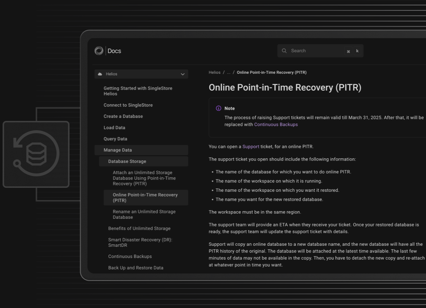Click the line about support ticket information
Image resolution: width=426 pixels, height=308 pixels.
282,159
